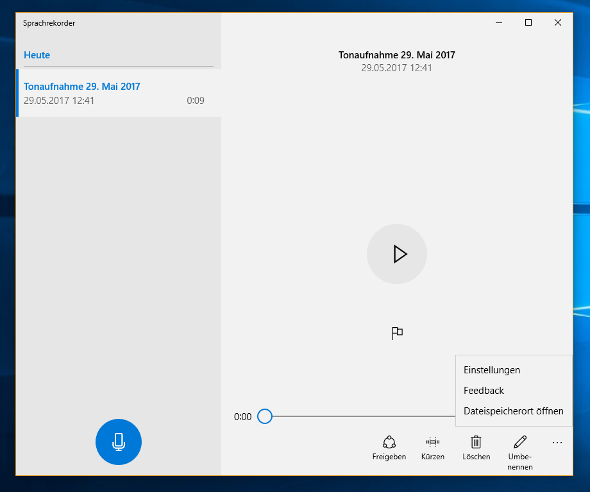Delete the recording using the Löschen icon
590x492 pixels.
click(476, 447)
